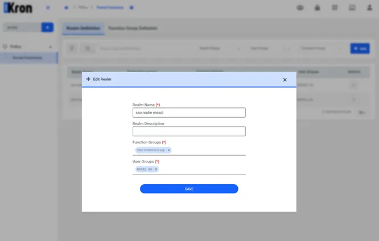Click the Realm Name input field

pyautogui.click(x=189, y=113)
